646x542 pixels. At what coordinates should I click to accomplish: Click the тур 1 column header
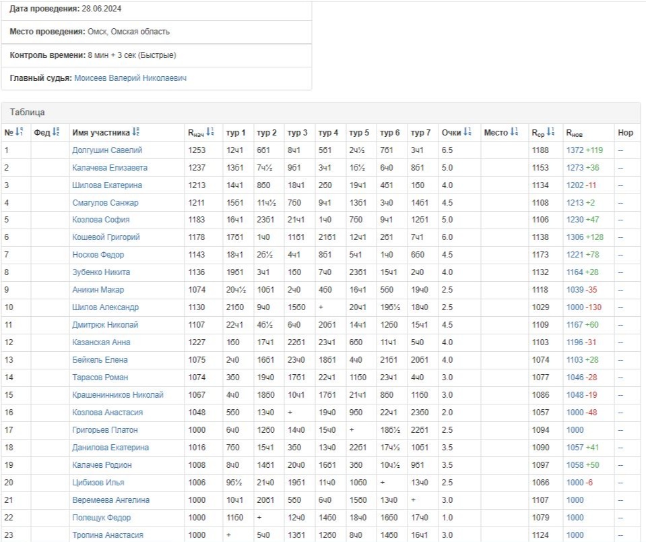click(235, 133)
